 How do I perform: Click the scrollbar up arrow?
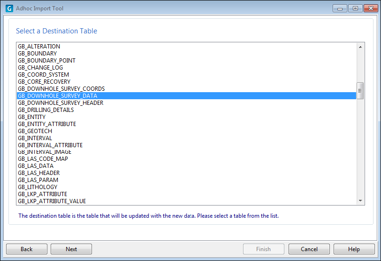(x=360, y=47)
